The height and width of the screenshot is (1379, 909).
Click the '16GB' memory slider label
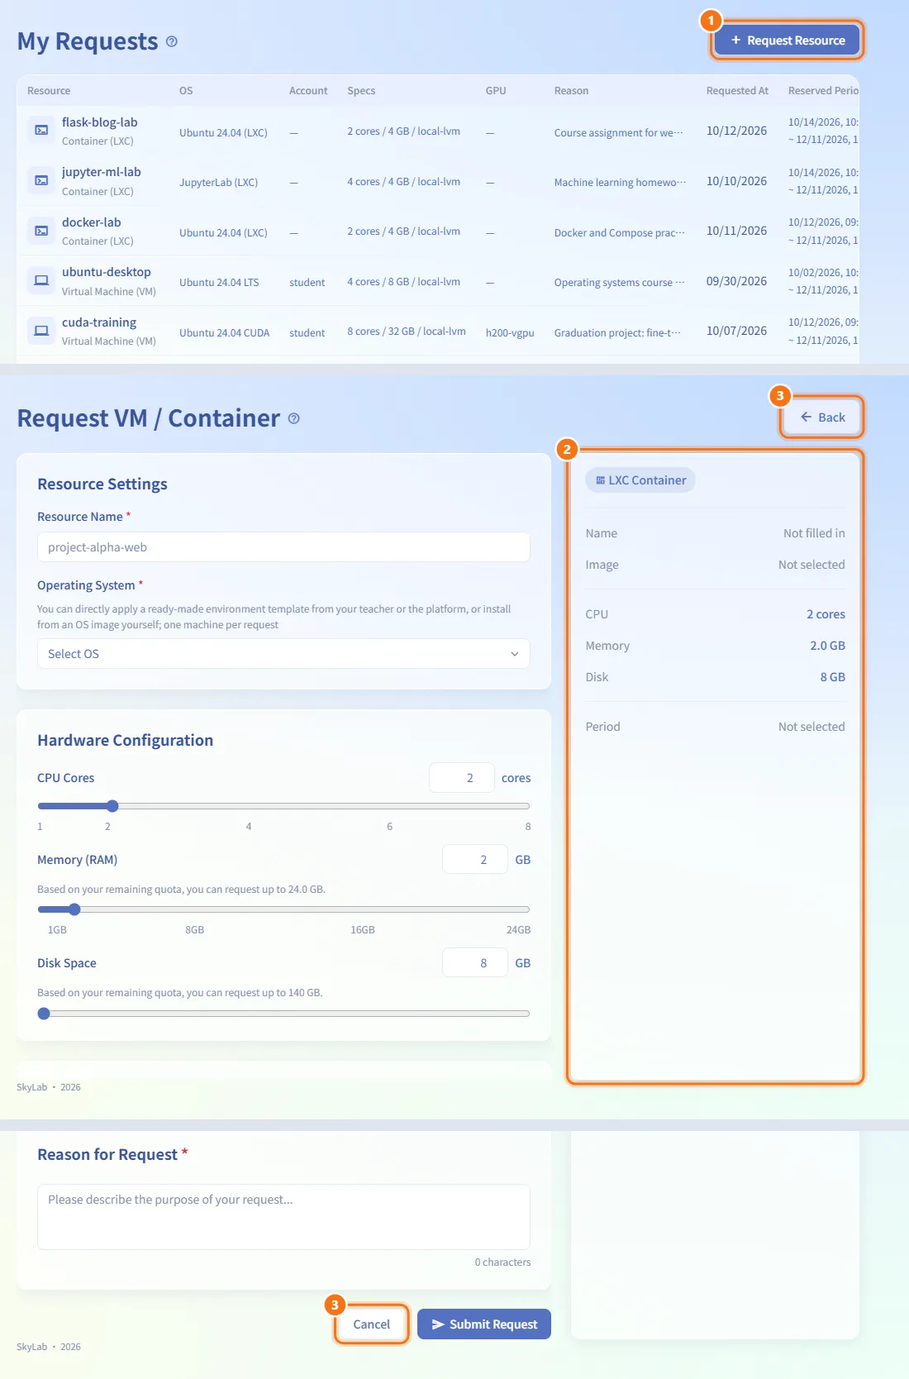(363, 930)
